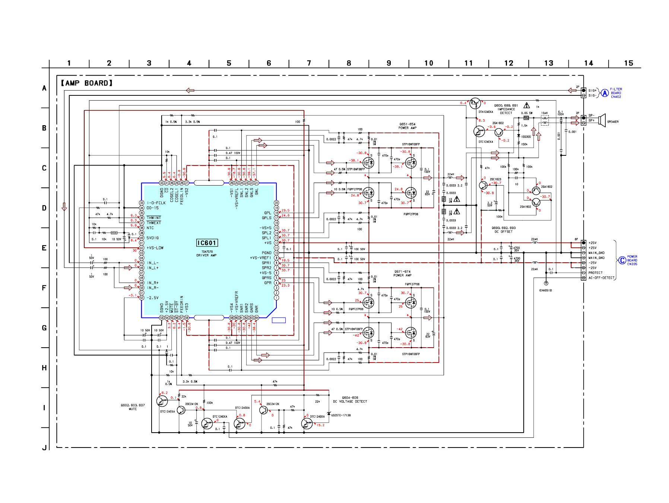Click the PGND pin label
The width and height of the screenshot is (669, 503).
pos(267,253)
